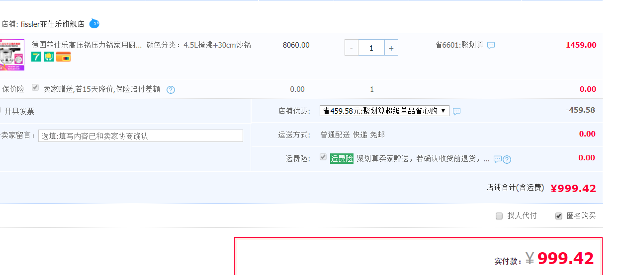Image resolution: width=622 pixels, height=275 pixels.
Task: Click the comment bubble icon next to 聚划算
Action: pos(491,46)
